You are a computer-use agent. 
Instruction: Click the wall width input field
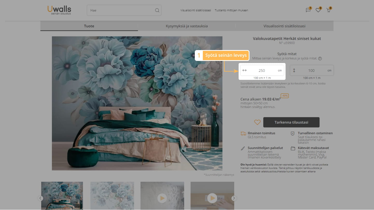[261, 71]
